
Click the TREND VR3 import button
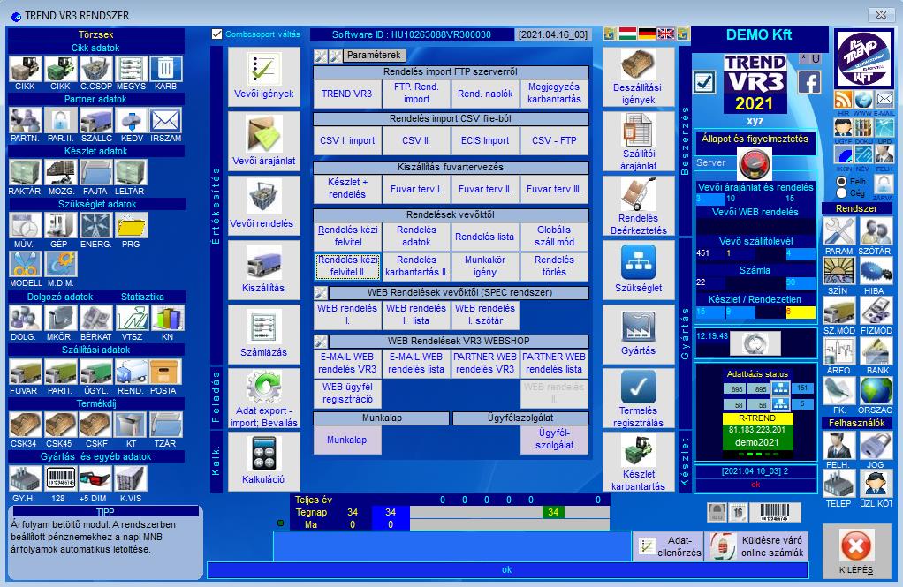pos(347,94)
